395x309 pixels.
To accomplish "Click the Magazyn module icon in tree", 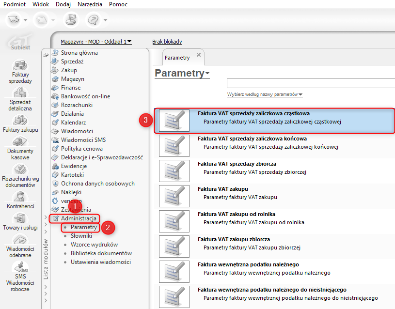I will pyautogui.click(x=55, y=79).
